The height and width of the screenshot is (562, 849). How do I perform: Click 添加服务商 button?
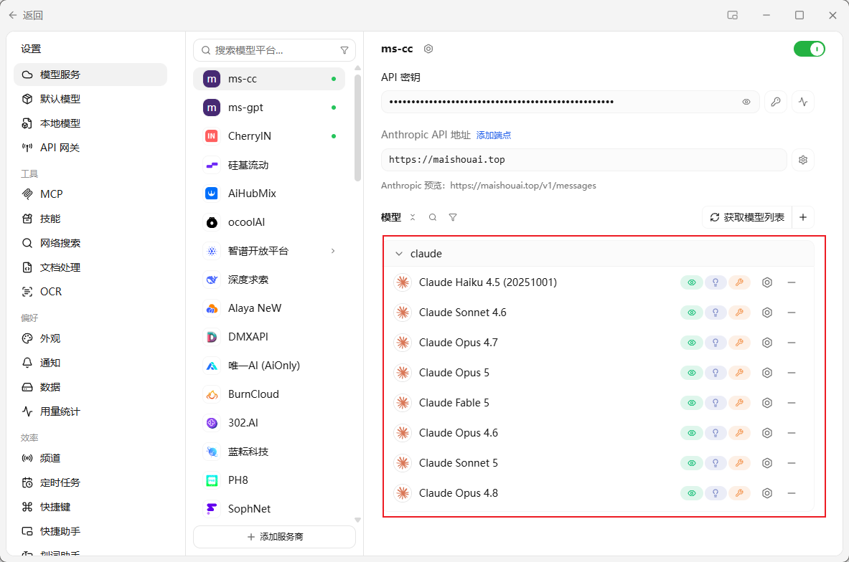(275, 537)
